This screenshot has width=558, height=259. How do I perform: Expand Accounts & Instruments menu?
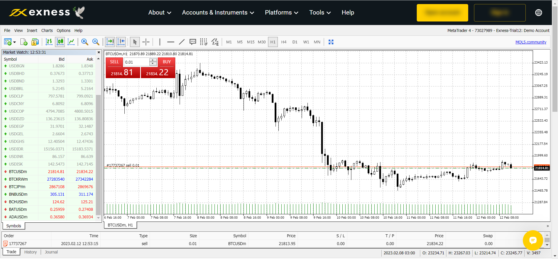[218, 12]
